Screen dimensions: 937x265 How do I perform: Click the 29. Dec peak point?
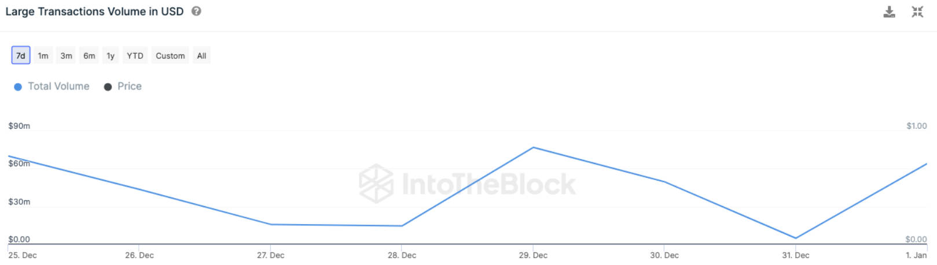[x=533, y=148]
